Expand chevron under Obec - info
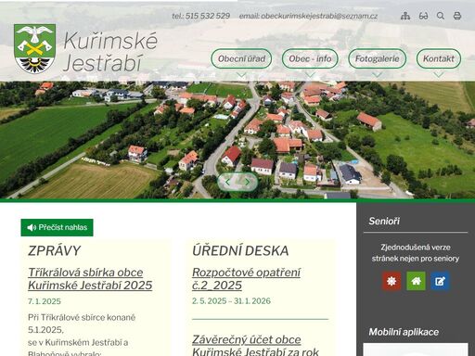This screenshot has height=356, width=475. pyautogui.click(x=310, y=75)
